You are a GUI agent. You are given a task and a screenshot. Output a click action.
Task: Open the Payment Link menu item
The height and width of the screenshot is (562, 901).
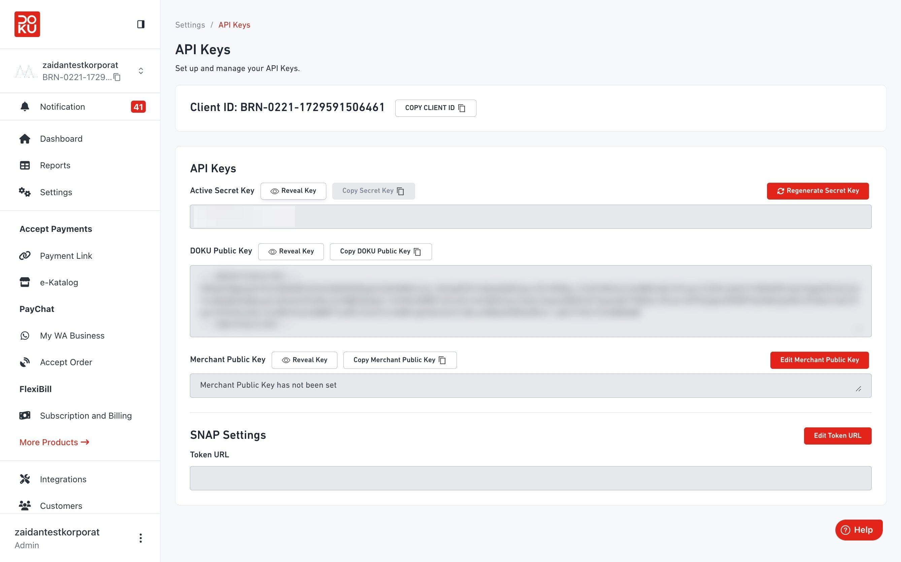[x=66, y=256]
